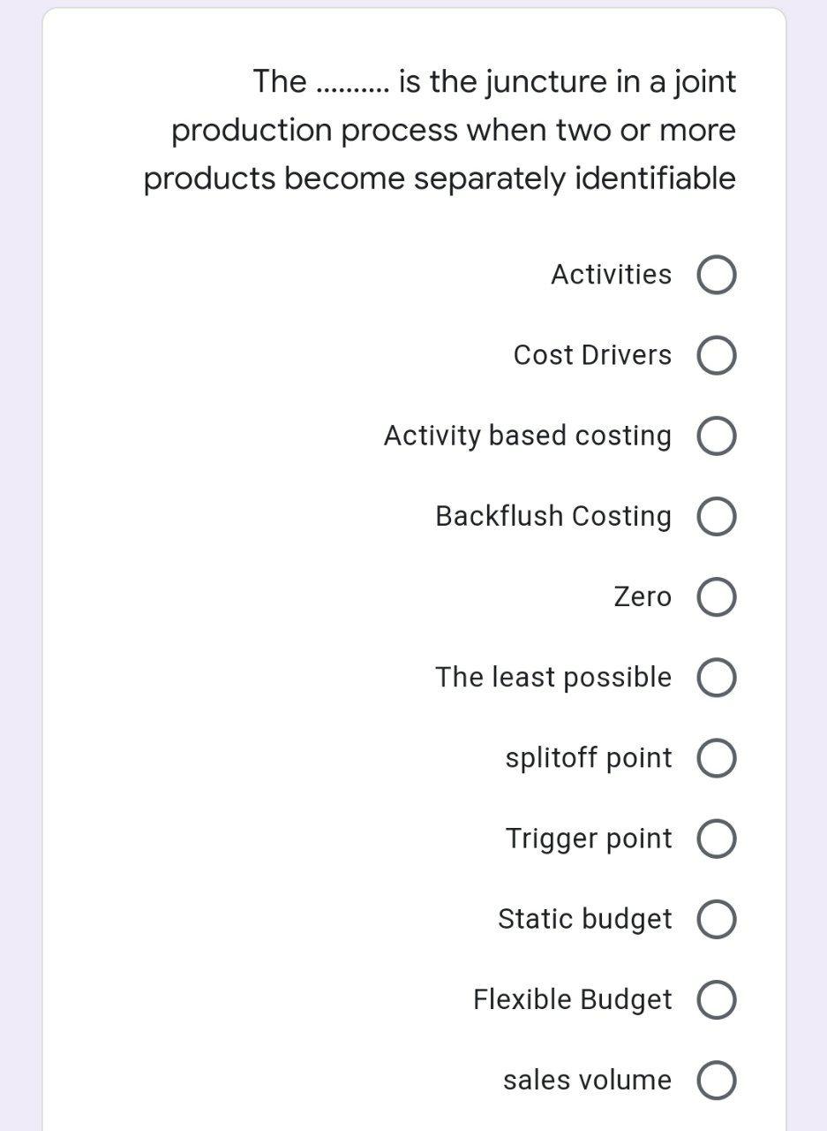The height and width of the screenshot is (1131, 827).
Task: Click the splitoff point label text
Action: tap(588, 757)
